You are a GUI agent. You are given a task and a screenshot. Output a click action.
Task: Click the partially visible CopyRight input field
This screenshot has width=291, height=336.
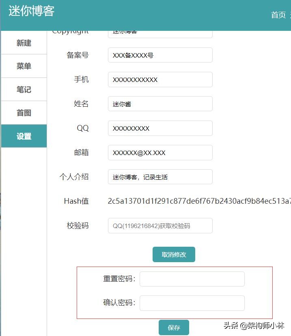(160, 34)
